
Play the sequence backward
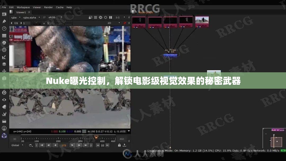(x=55, y=145)
